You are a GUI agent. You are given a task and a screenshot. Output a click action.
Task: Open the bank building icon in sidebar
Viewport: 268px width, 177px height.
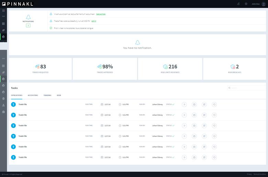tap(3, 99)
